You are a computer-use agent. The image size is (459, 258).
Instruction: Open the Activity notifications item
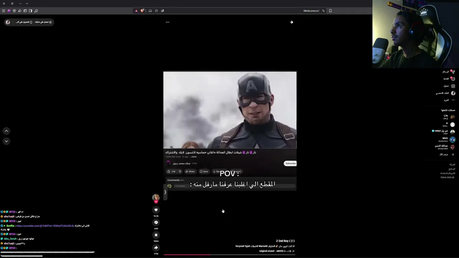(449, 79)
